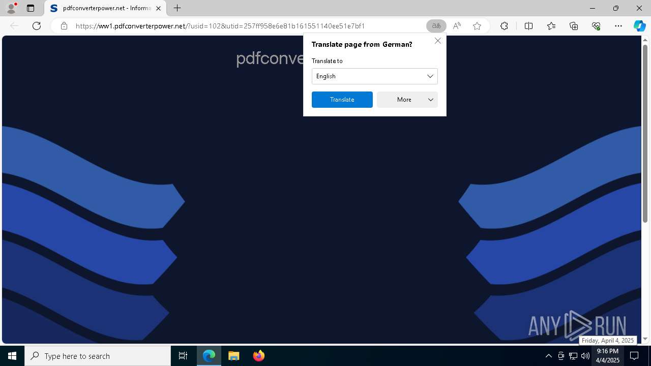Open the Favorites list icon
This screenshot has height=366, width=651.
[551, 26]
